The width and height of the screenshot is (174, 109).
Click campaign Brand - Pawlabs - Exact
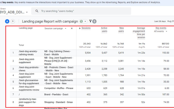click(x=56, y=94)
